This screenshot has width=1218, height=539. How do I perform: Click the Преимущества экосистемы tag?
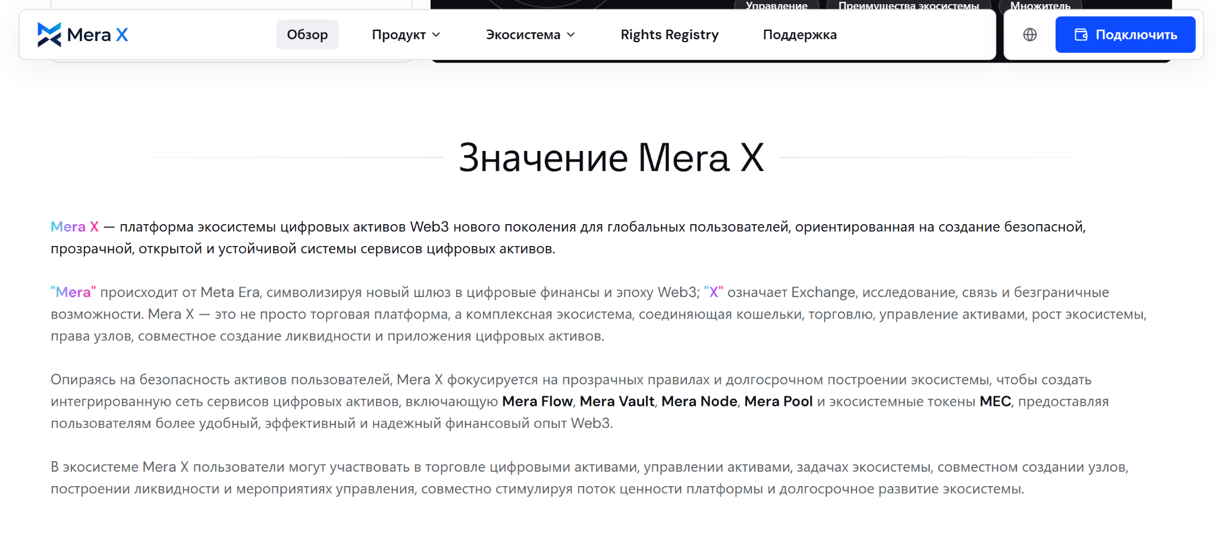(909, 5)
